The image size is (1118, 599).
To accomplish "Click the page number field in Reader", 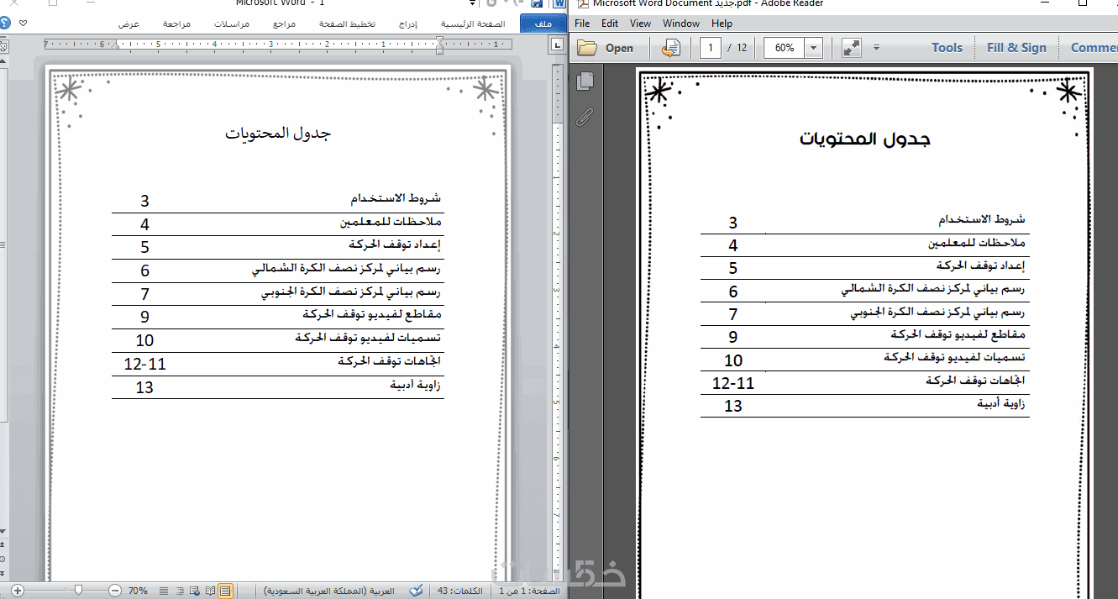I will tap(711, 48).
